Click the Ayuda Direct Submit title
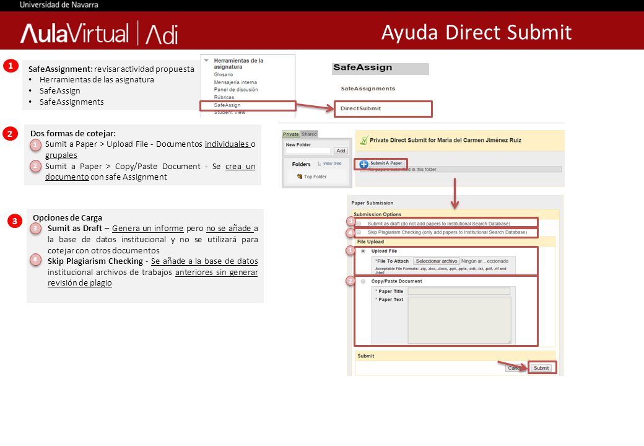644x446 pixels. 476,32
